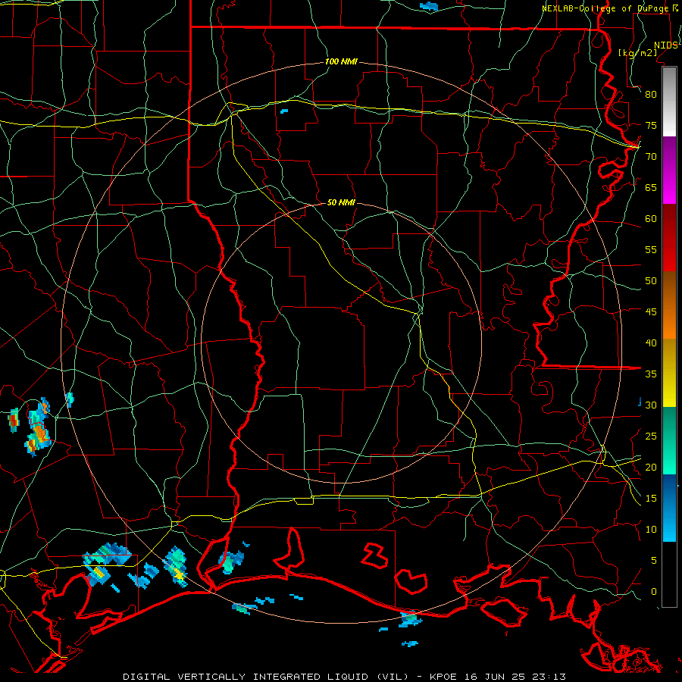Screen dimensions: 682x682
Task: Click the "50 NMI" range ring label
Action: pos(341,202)
